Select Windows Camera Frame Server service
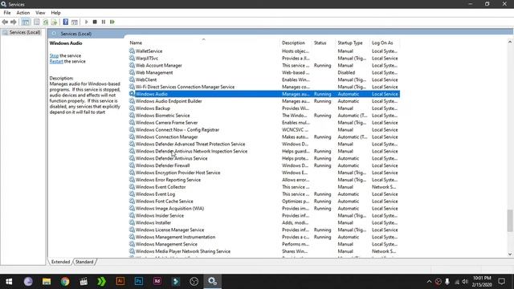 264,123
